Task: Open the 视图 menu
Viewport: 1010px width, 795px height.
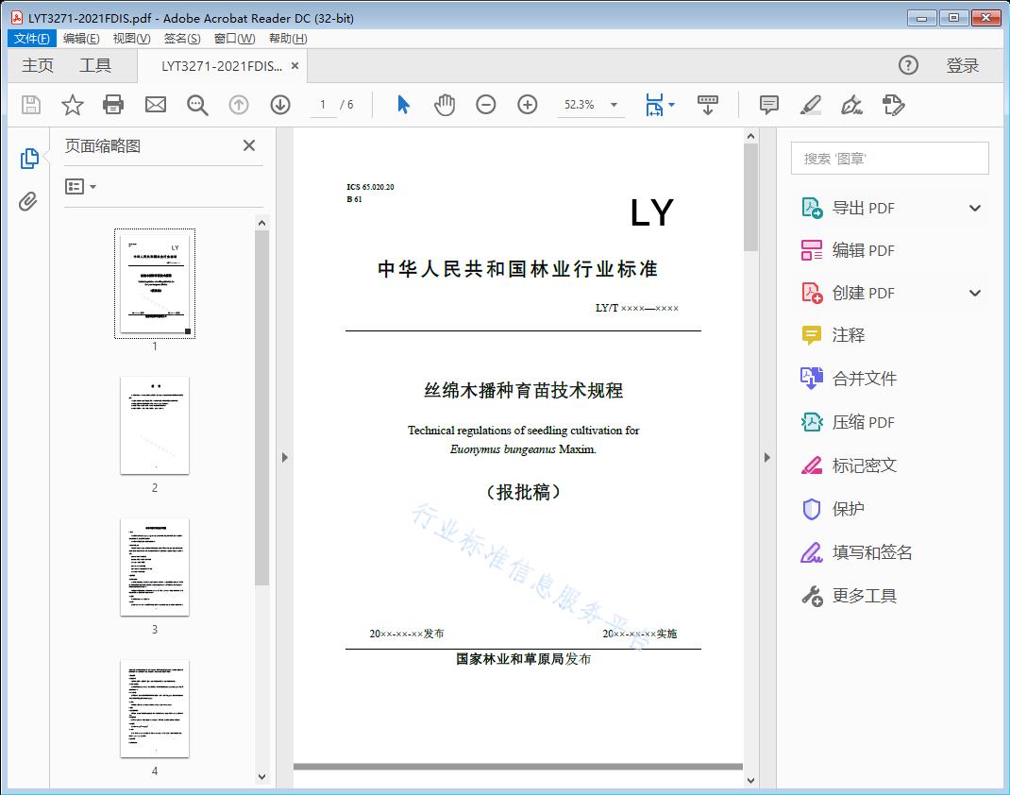Action: point(131,38)
